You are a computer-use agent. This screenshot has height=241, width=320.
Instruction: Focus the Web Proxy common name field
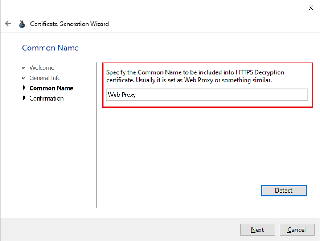207,95
